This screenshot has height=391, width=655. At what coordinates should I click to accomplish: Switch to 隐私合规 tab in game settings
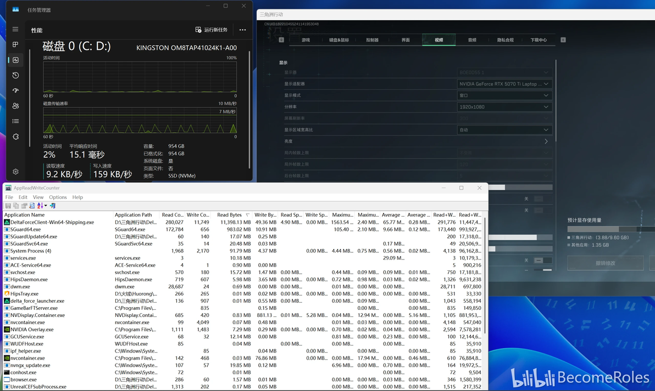click(506, 40)
